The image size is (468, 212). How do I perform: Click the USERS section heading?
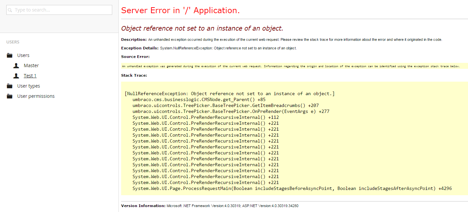[13, 42]
